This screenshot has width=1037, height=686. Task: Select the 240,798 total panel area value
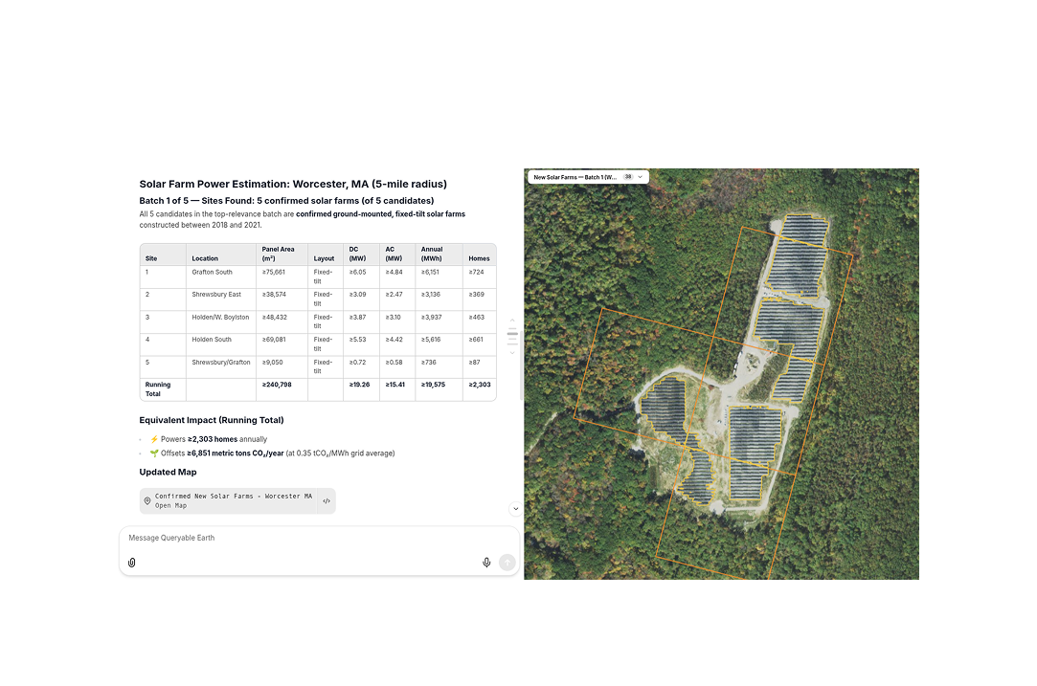click(277, 385)
